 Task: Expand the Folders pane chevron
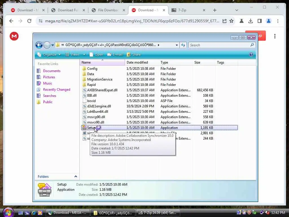click(76, 176)
